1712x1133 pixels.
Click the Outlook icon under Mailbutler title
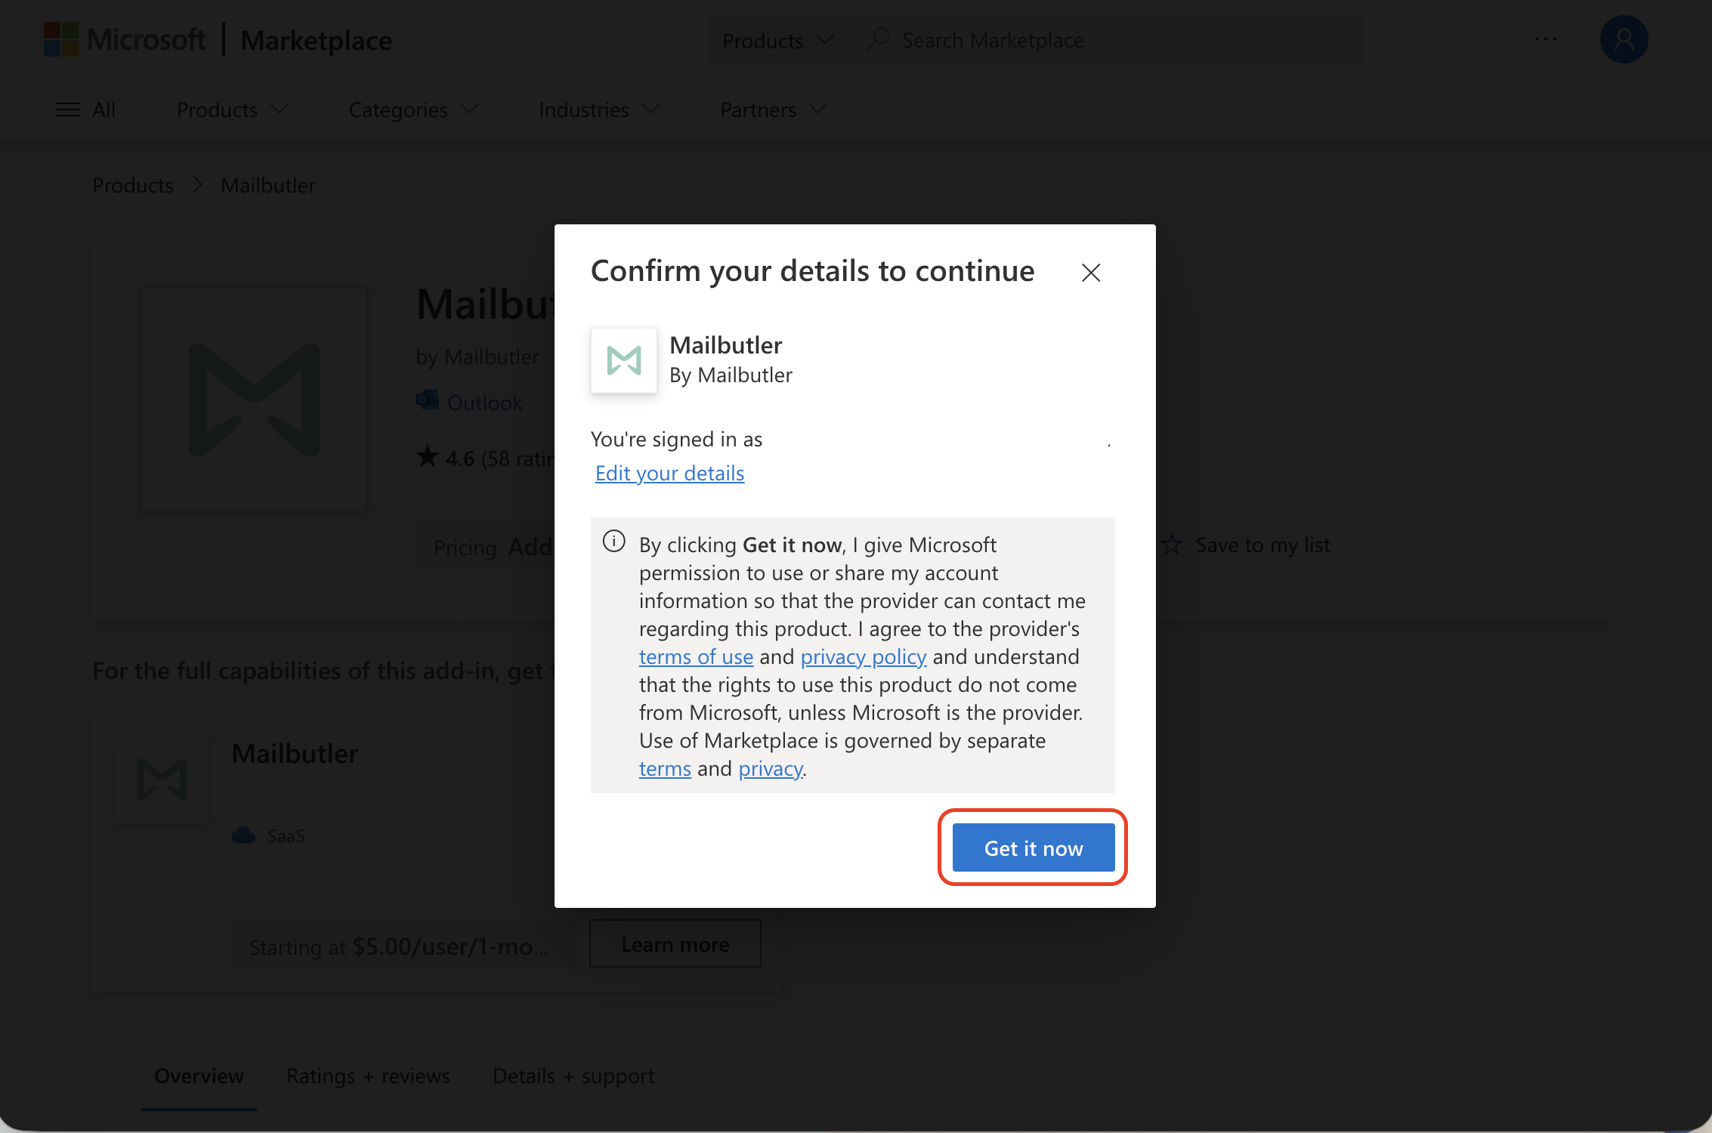pyautogui.click(x=428, y=400)
